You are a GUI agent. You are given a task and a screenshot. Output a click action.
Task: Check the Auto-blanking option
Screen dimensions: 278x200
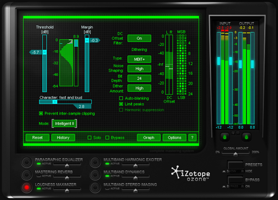pyautogui.click(x=121, y=98)
